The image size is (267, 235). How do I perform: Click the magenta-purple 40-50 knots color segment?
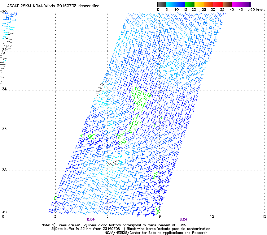pyautogui.click(x=241, y=4)
